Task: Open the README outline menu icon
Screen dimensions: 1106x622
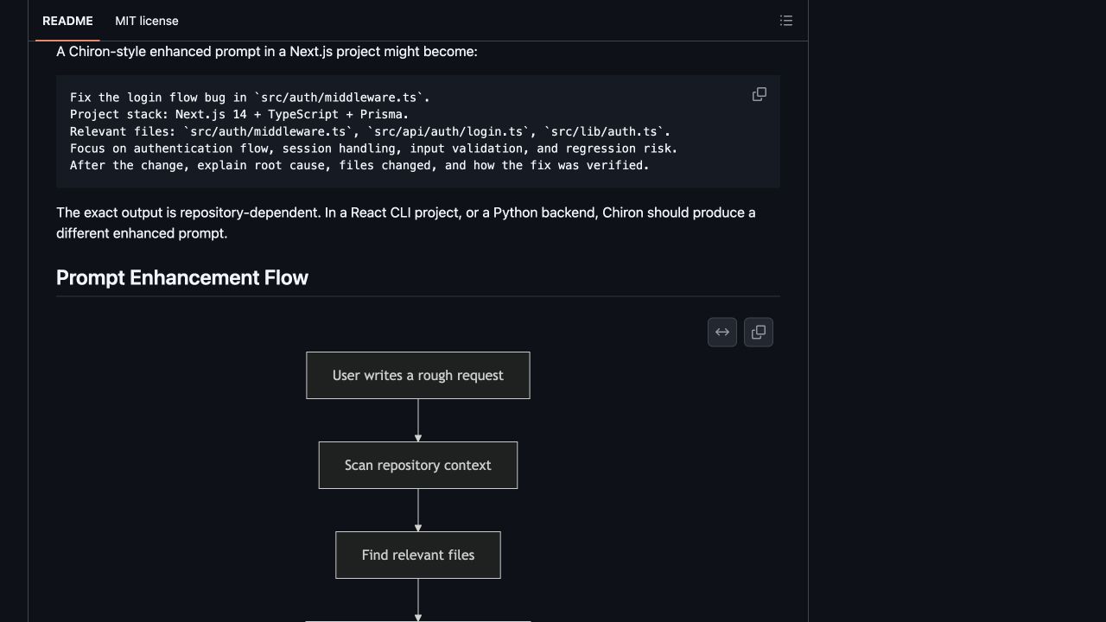Action: coord(786,21)
